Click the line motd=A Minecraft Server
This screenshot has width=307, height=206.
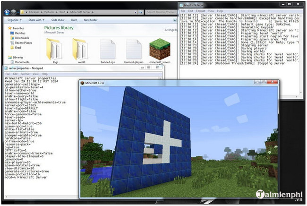point(26,177)
